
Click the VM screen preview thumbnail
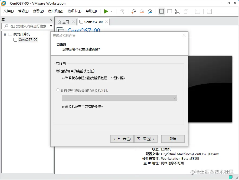pos(210,89)
